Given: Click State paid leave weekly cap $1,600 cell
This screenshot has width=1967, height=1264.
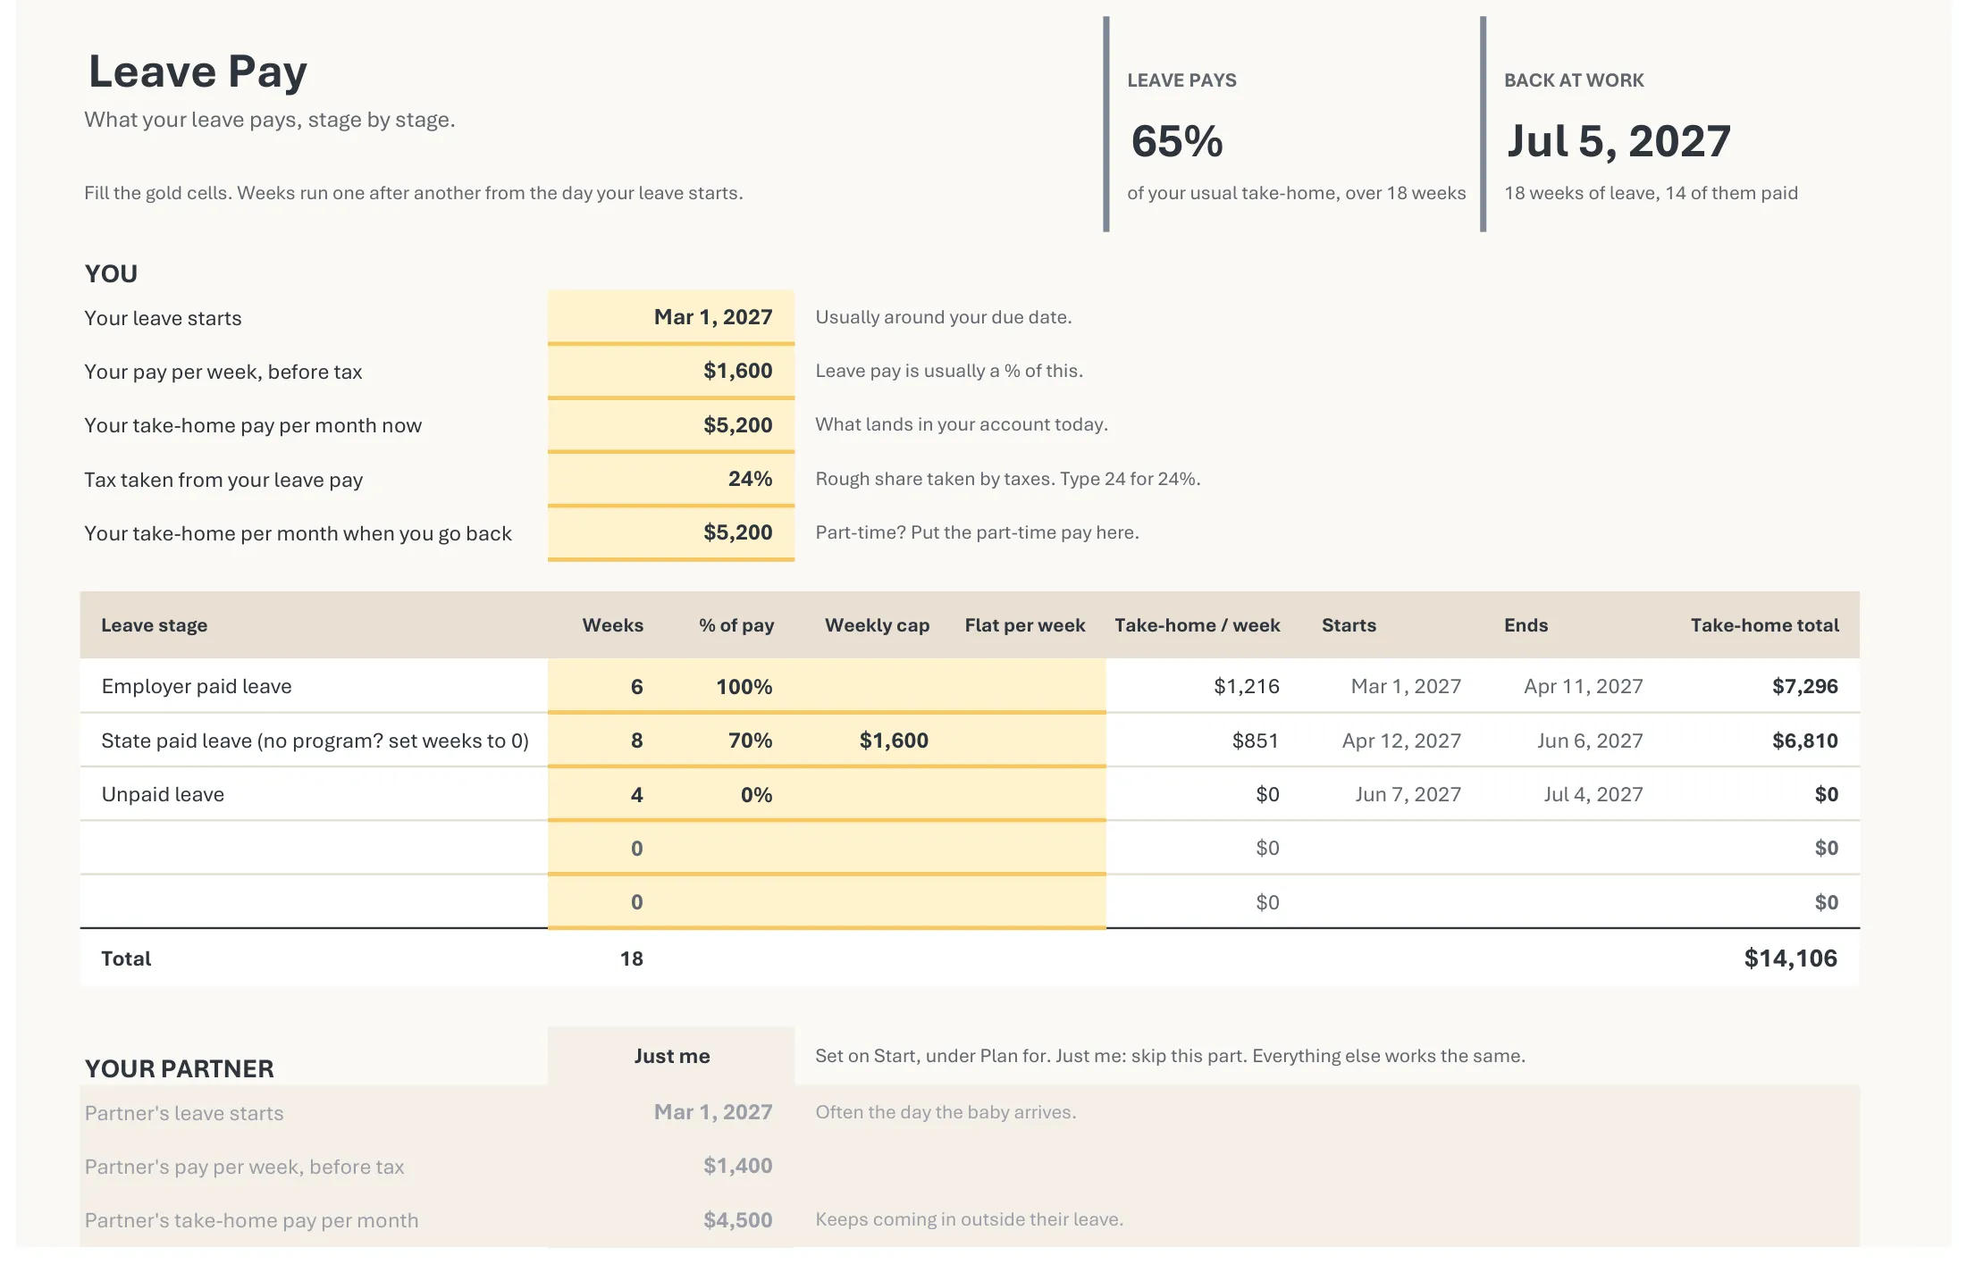Looking at the screenshot, I should (x=872, y=741).
